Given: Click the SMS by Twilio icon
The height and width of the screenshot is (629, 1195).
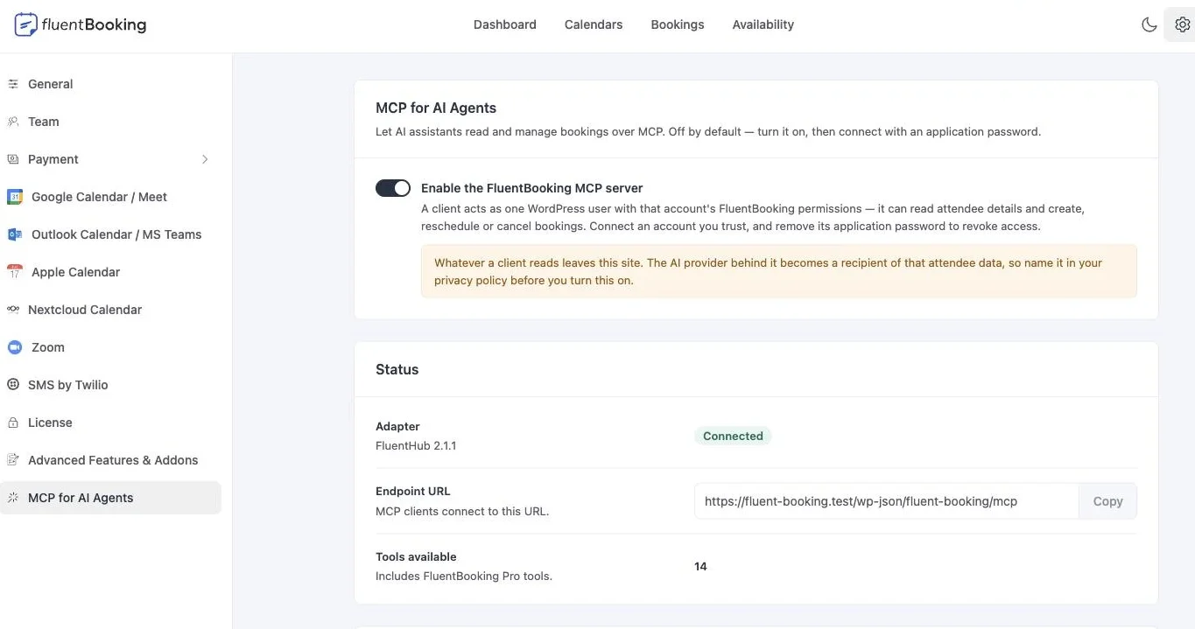Looking at the screenshot, I should click(x=13, y=385).
